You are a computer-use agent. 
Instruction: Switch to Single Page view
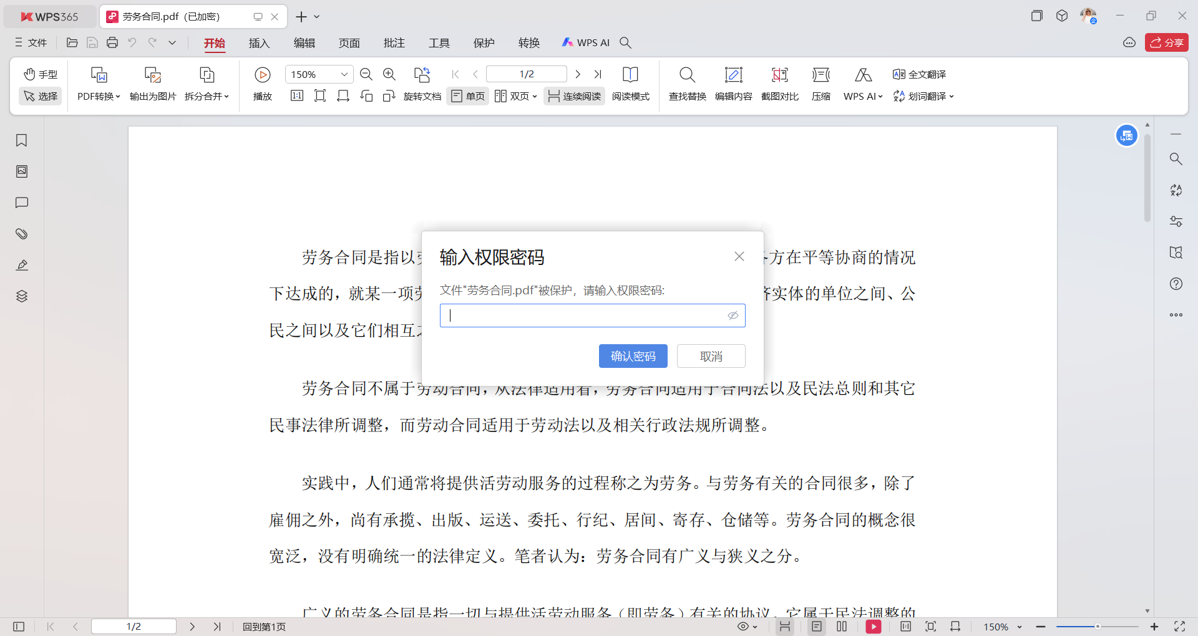(468, 96)
